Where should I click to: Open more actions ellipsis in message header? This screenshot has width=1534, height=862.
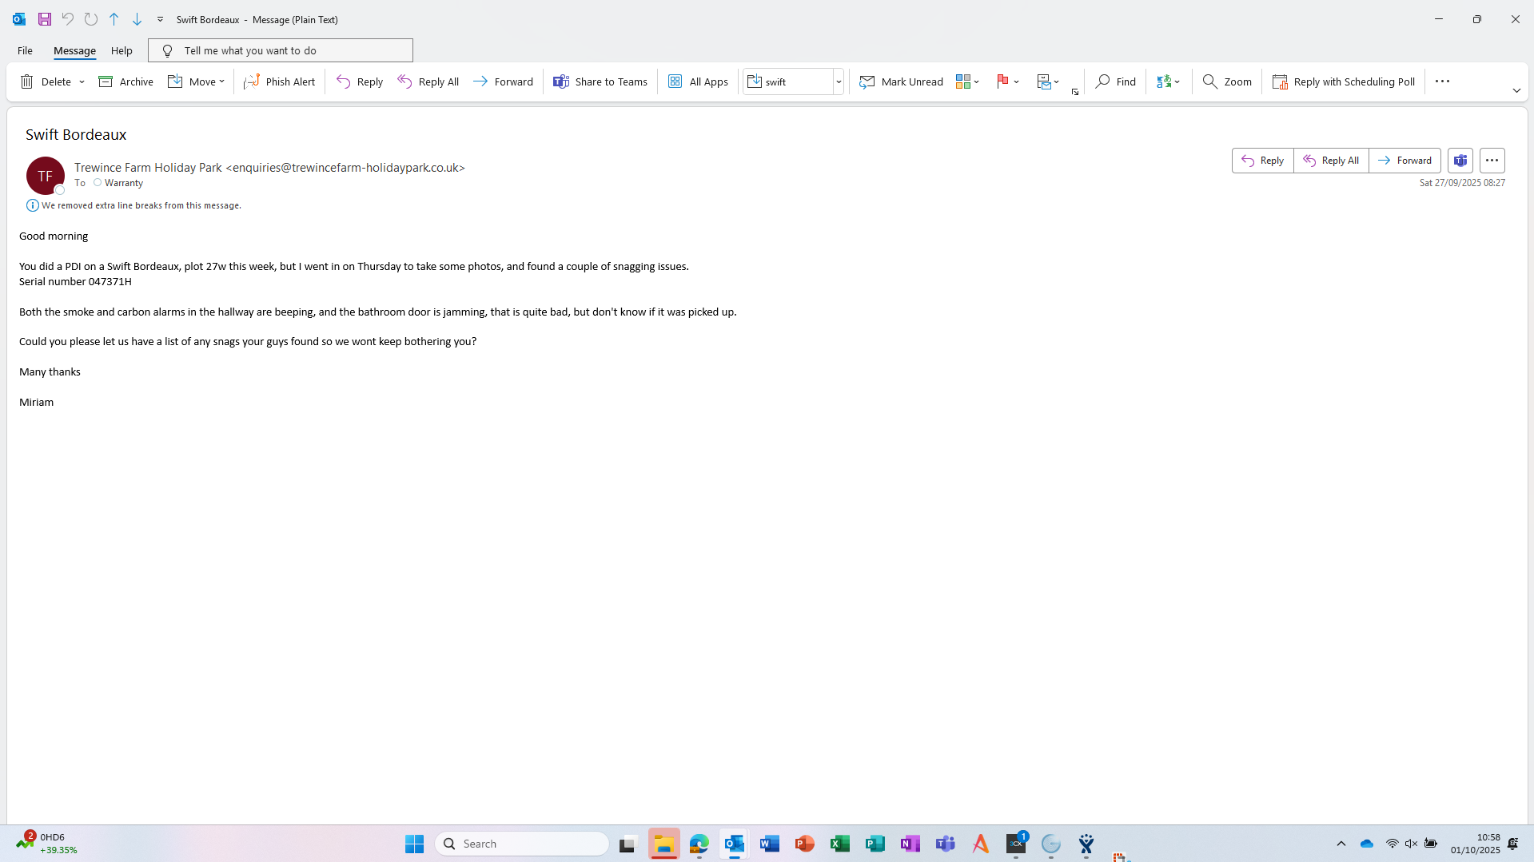pos(1492,161)
